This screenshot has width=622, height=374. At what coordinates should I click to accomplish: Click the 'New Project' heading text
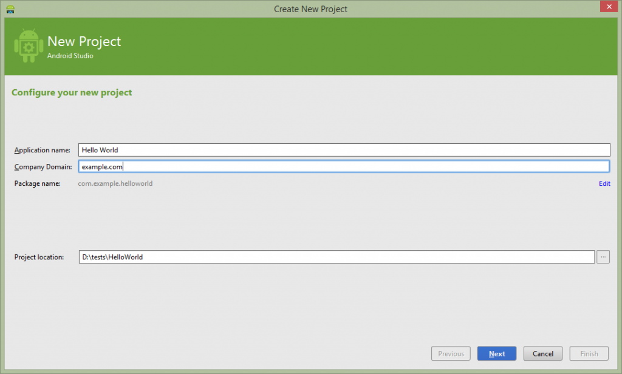coord(84,41)
